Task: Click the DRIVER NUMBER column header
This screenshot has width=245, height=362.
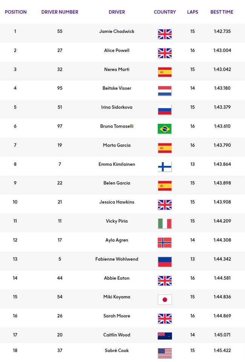Action: point(60,12)
